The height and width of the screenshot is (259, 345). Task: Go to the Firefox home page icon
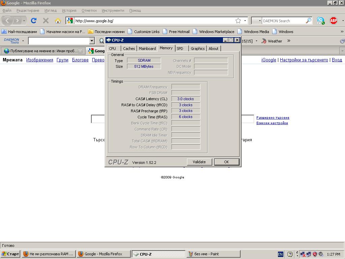[58, 21]
